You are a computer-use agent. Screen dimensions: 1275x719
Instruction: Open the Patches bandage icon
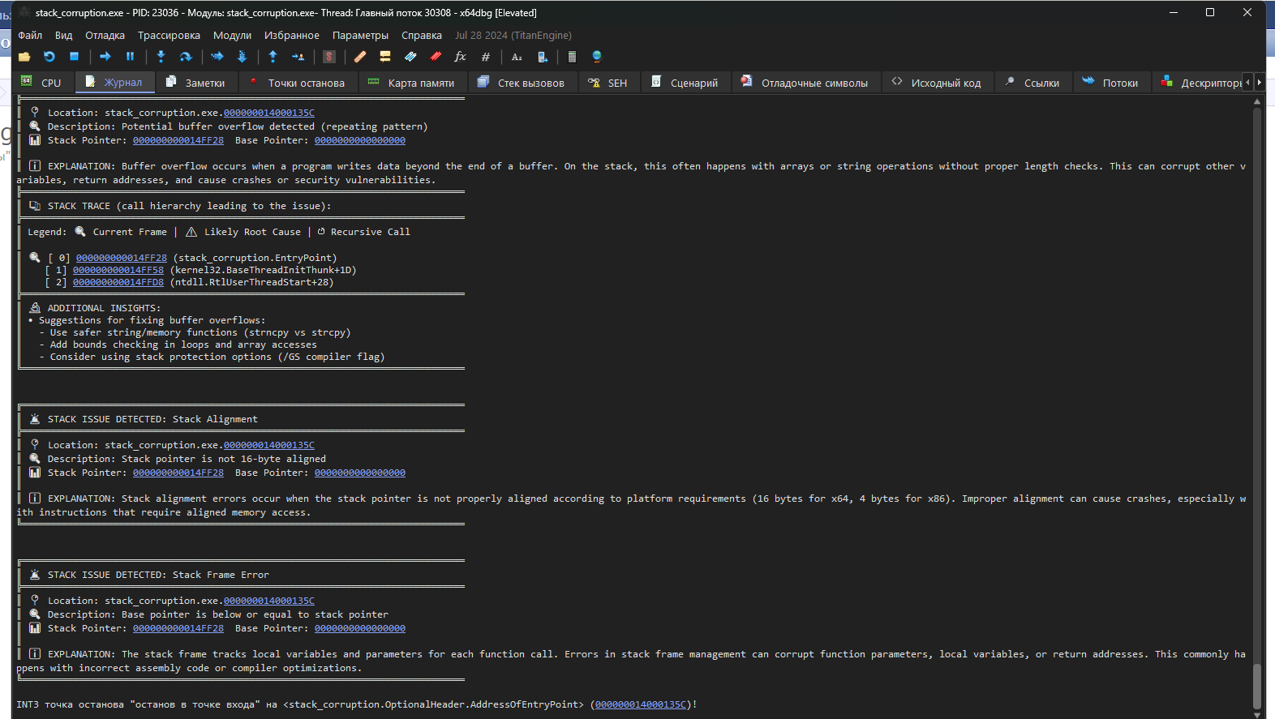[x=360, y=57]
